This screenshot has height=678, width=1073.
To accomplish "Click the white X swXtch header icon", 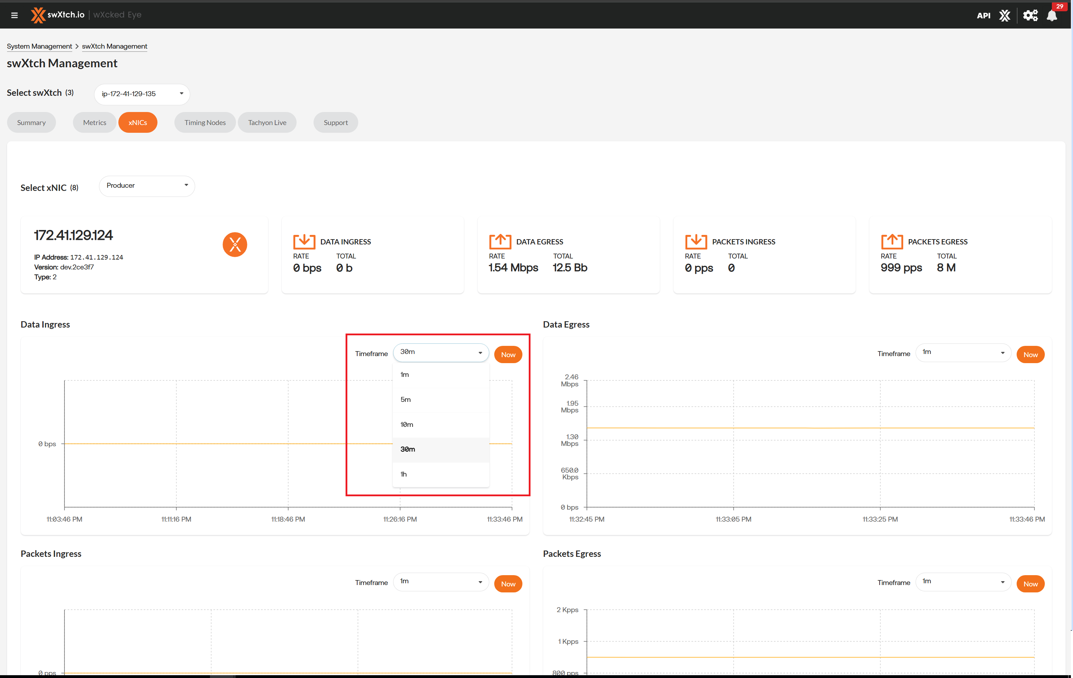I will pyautogui.click(x=1004, y=15).
